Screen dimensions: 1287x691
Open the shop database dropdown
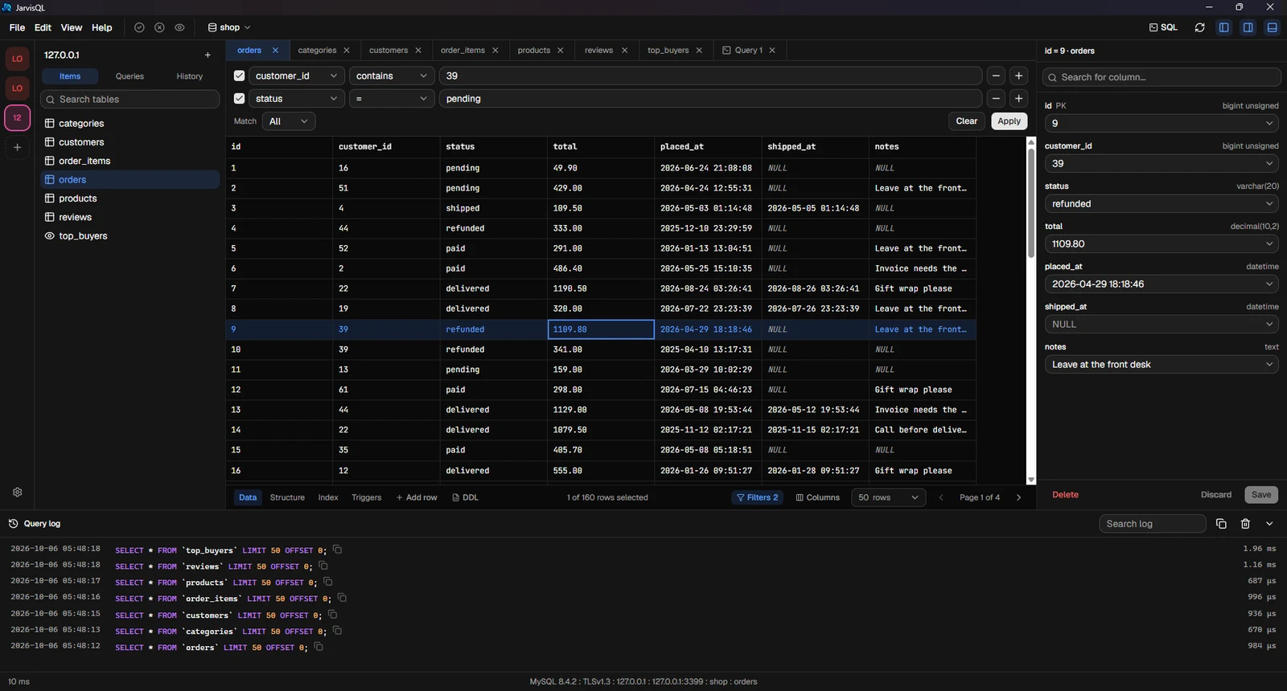tap(229, 27)
